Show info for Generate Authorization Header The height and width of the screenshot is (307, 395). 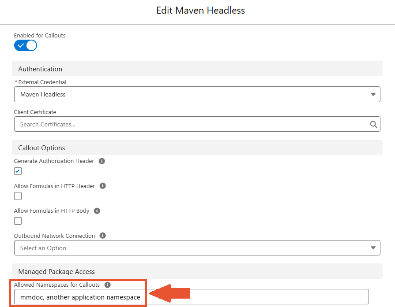click(102, 161)
